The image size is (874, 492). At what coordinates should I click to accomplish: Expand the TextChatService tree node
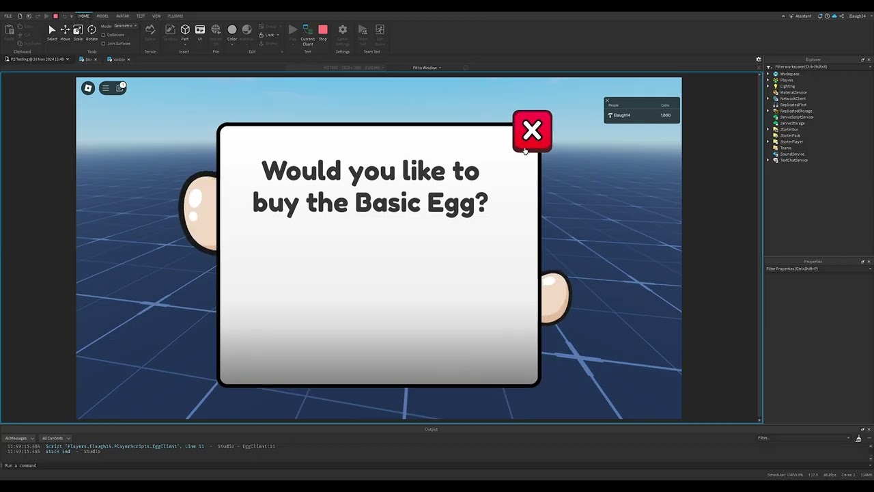click(768, 160)
